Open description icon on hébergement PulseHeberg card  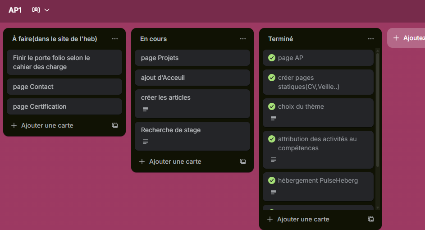[273, 192]
